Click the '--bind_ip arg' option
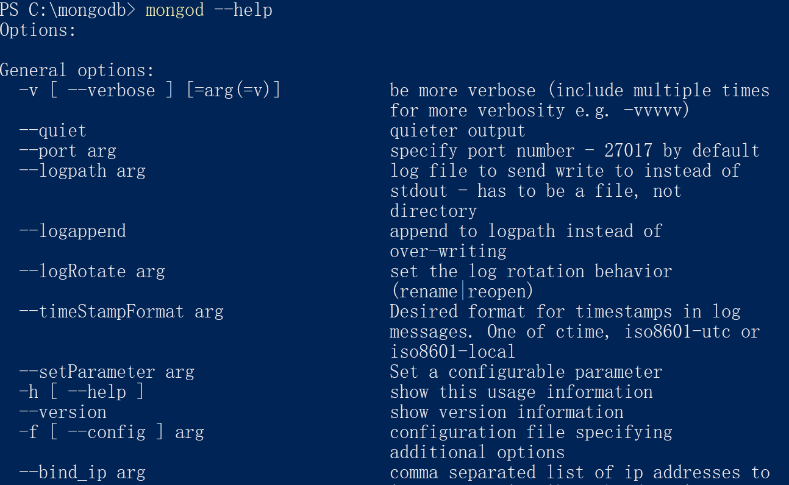The image size is (789, 485). [82, 473]
